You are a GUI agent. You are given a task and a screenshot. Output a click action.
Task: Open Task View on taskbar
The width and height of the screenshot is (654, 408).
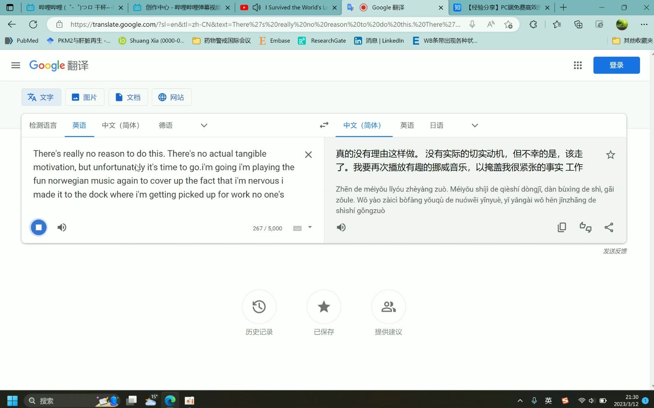click(131, 400)
